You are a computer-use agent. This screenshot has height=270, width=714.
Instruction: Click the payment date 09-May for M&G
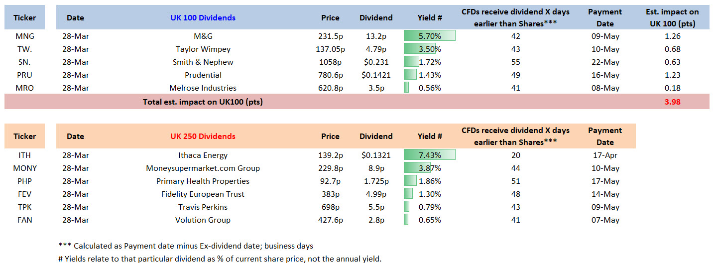point(605,36)
